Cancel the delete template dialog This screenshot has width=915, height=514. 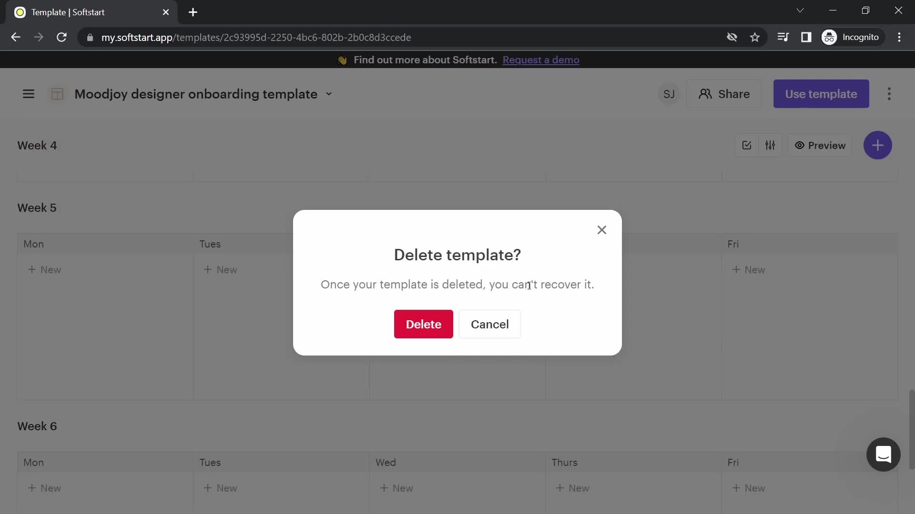[x=489, y=324]
